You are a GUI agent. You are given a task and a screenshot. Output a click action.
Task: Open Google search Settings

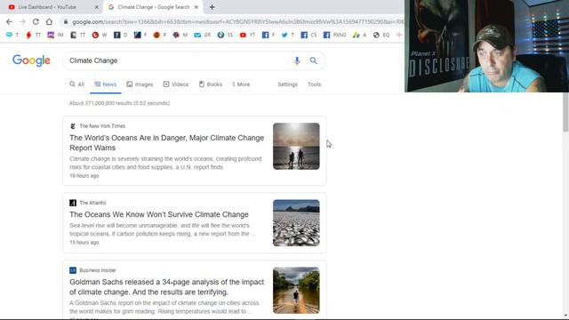(287, 84)
